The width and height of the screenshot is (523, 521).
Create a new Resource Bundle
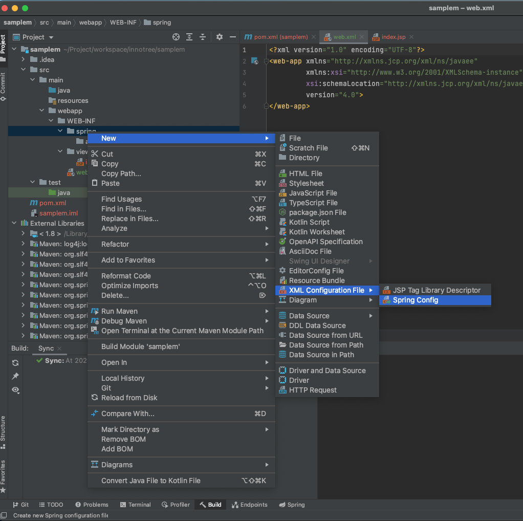click(x=327, y=280)
